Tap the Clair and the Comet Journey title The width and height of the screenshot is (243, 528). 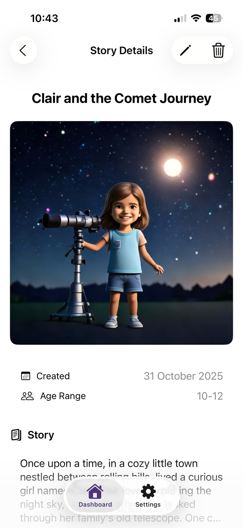[x=122, y=98]
